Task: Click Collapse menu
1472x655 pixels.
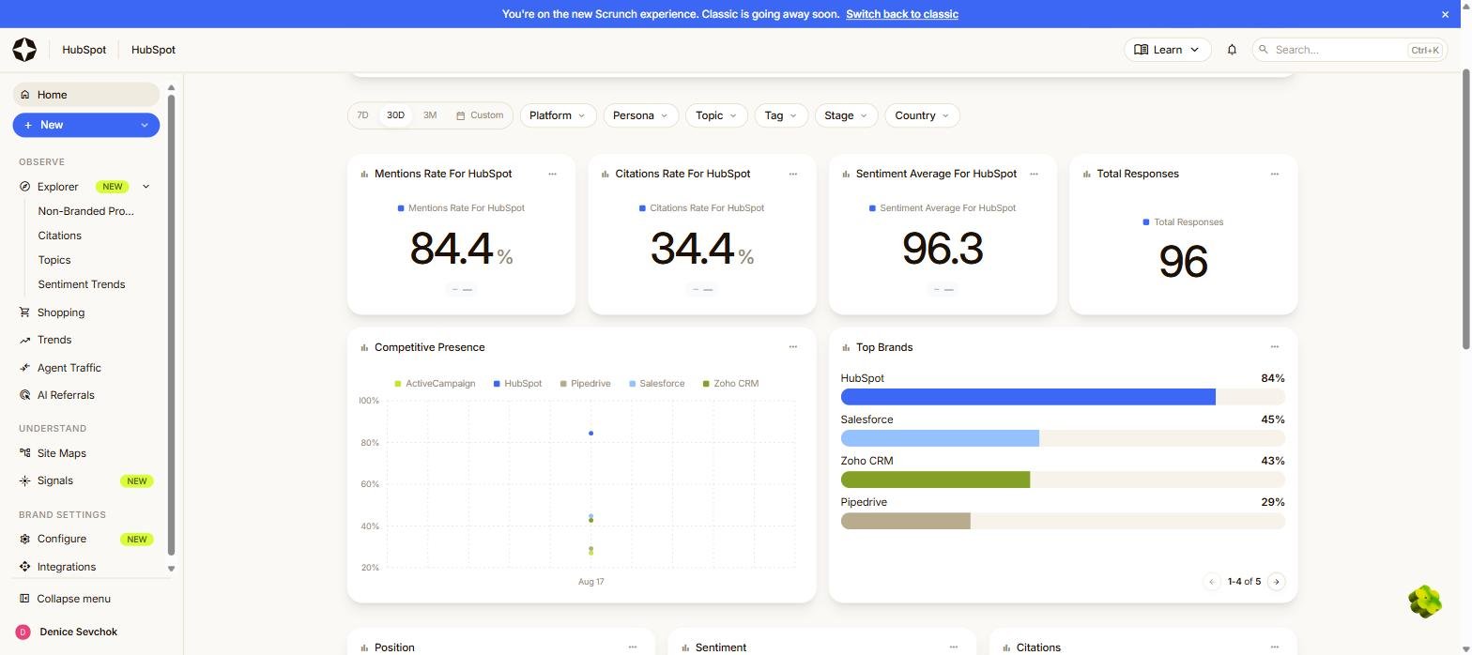Action: pyautogui.click(x=73, y=599)
